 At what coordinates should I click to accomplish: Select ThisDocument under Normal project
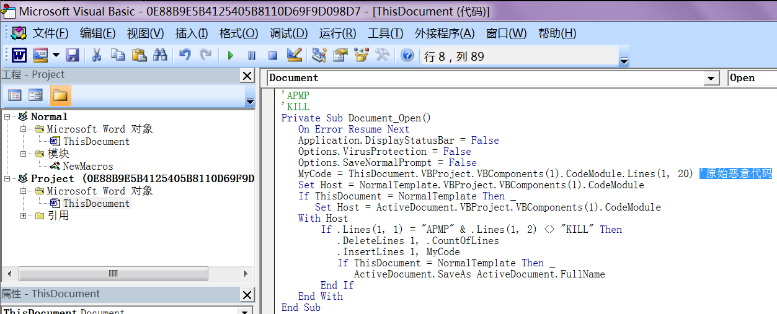96,141
